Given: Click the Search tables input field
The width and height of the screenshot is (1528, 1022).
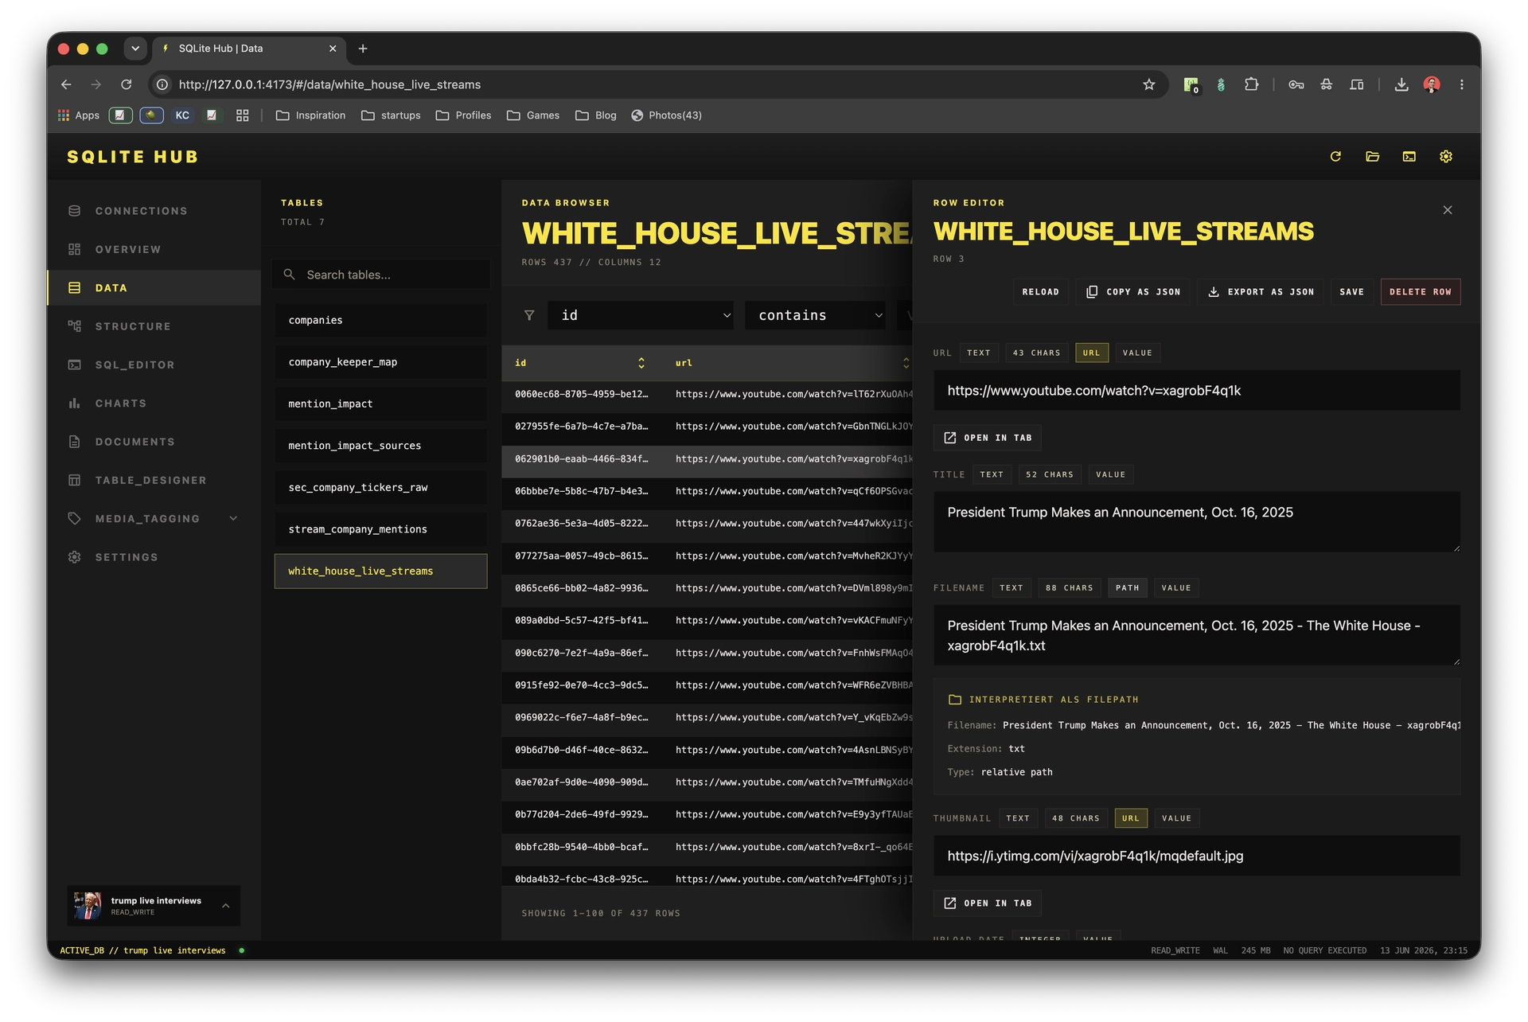Looking at the screenshot, I should click(x=380, y=275).
